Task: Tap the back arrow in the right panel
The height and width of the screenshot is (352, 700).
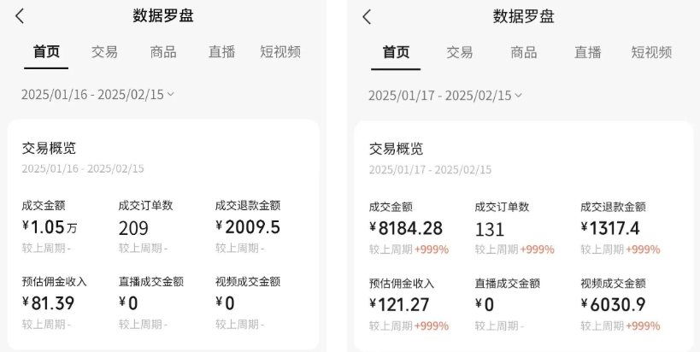Action: click(x=367, y=17)
